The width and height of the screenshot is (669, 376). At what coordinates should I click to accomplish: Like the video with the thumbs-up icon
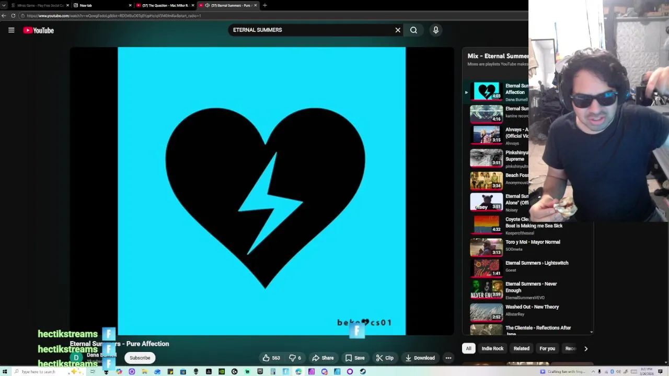click(271, 358)
